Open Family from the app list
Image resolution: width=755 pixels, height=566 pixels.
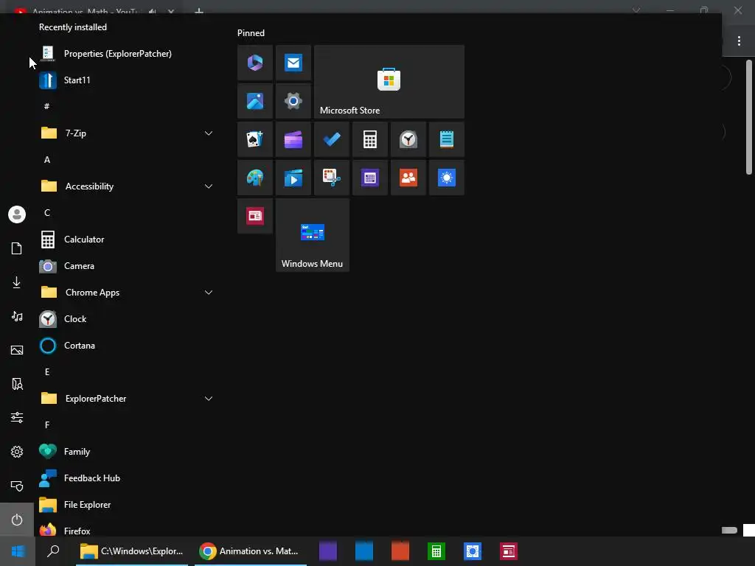coord(127,452)
